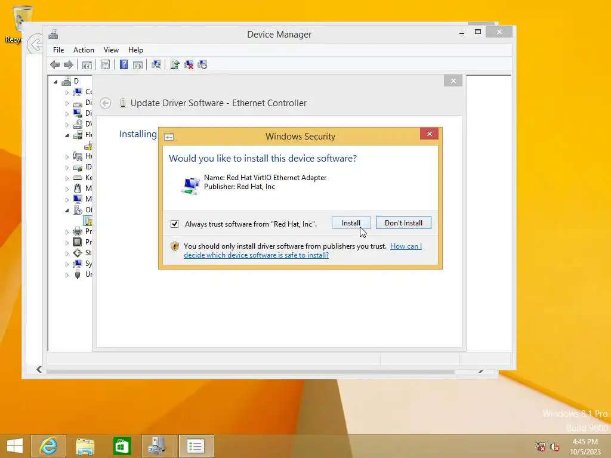Select the Keyboards category
This screenshot has height=458, width=611.
82,178
